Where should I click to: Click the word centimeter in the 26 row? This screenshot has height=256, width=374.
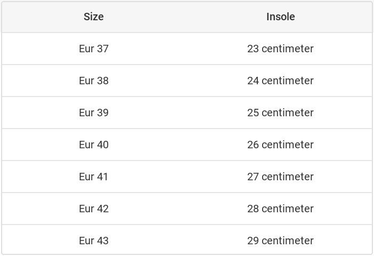pos(288,145)
